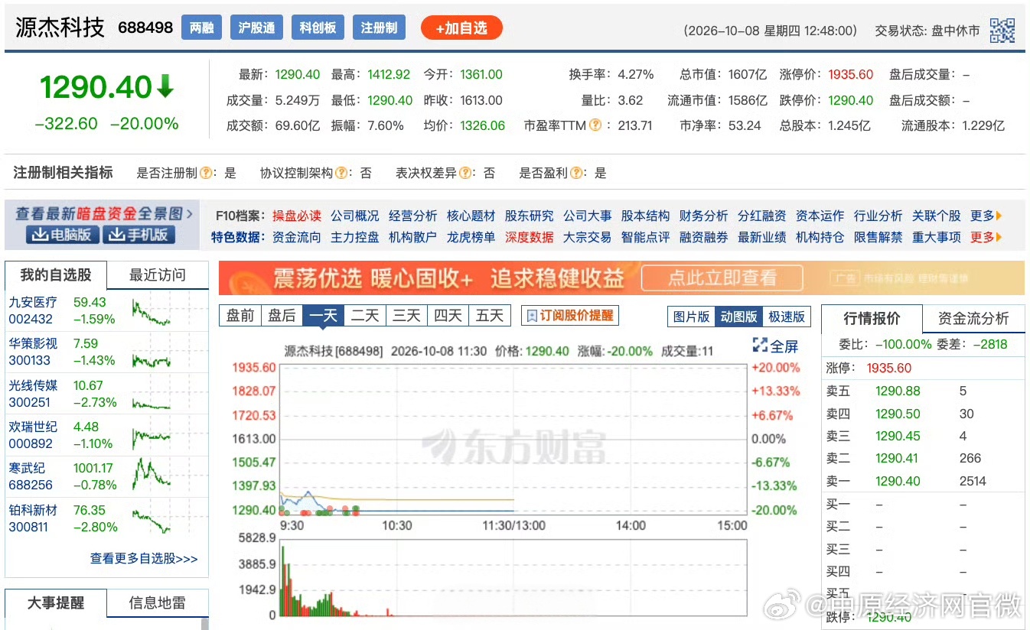Switch to 最近访问 tab
The height and width of the screenshot is (630, 1030).
click(158, 275)
